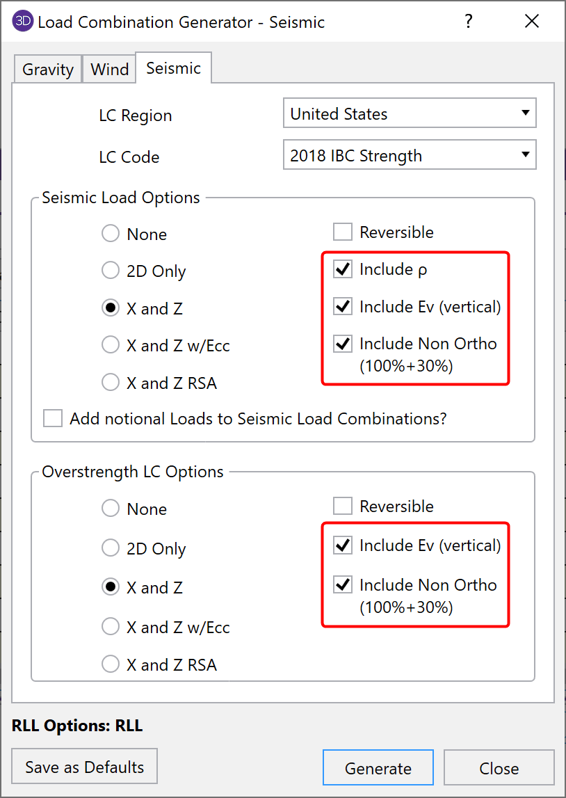Enable Reversible in Seismic Load Options

(x=343, y=232)
